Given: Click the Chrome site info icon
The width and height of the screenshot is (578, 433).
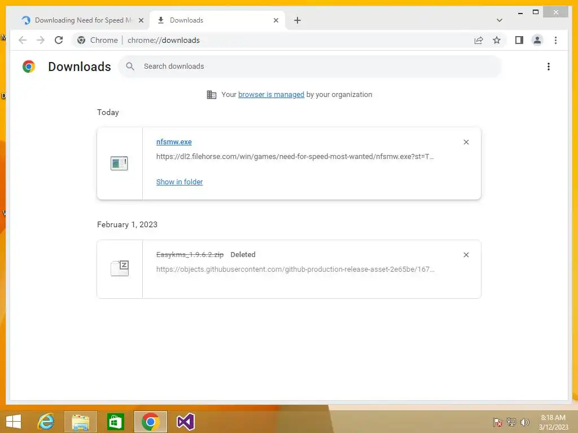Looking at the screenshot, I should 81,40.
